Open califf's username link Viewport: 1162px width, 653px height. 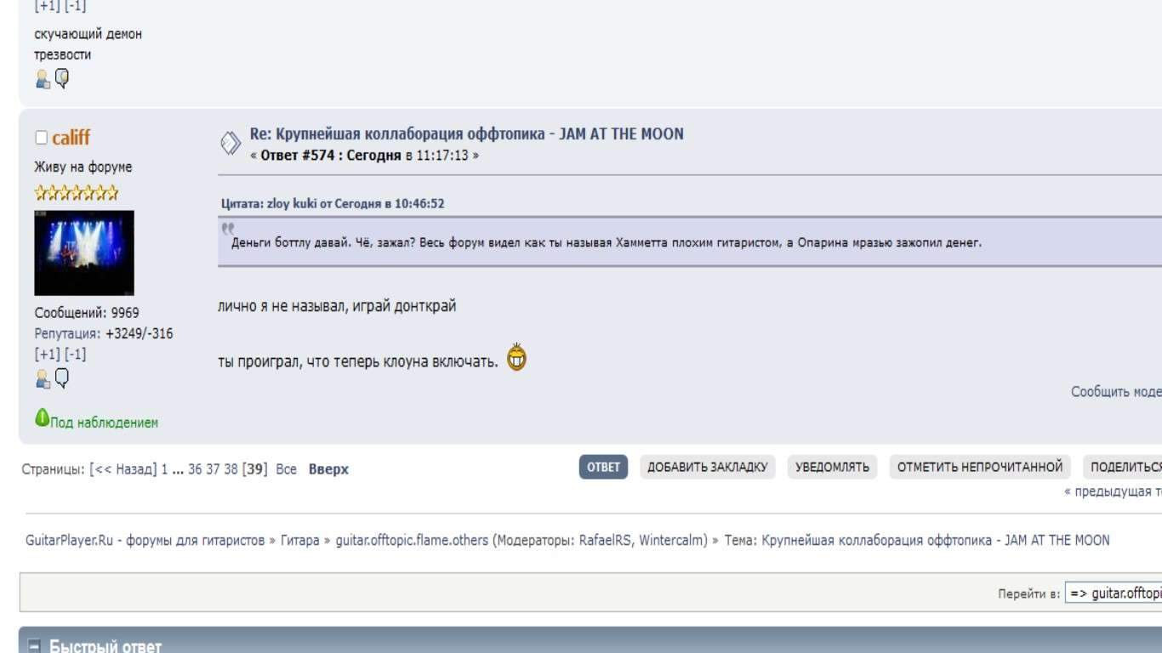[x=71, y=138]
